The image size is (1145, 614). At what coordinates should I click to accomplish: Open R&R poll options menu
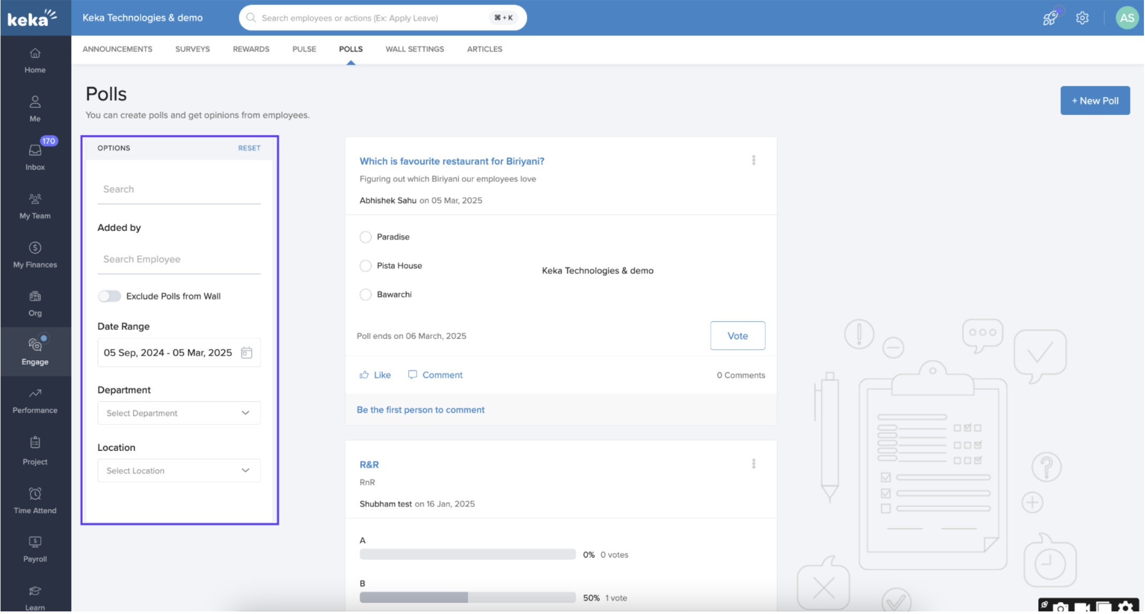point(753,464)
